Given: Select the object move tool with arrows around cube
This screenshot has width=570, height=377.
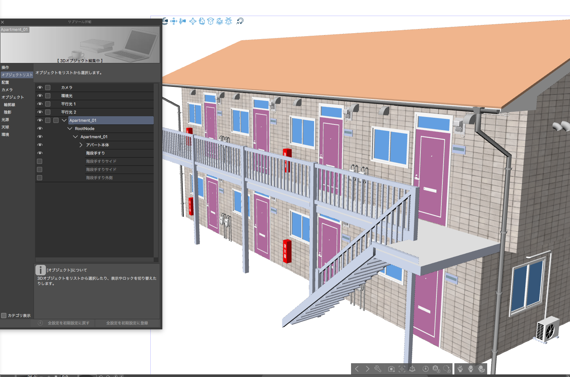Looking at the screenshot, I should 193,21.
